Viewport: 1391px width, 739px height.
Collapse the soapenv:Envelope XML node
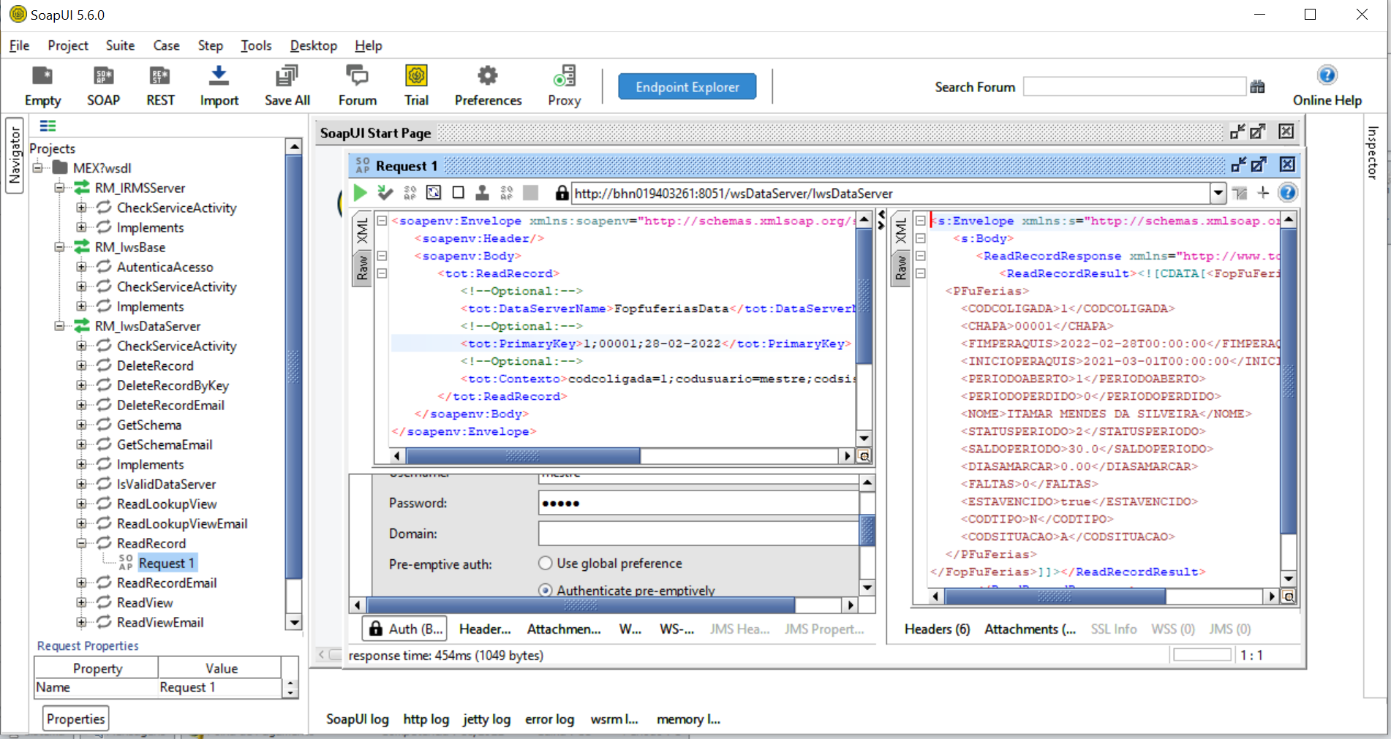[382, 221]
